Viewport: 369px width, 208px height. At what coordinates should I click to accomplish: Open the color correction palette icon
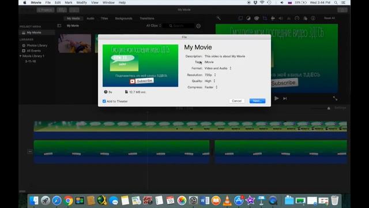tap(257, 18)
